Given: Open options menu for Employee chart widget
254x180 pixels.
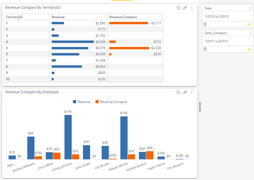Looking at the screenshot, I should pyautogui.click(x=192, y=92).
